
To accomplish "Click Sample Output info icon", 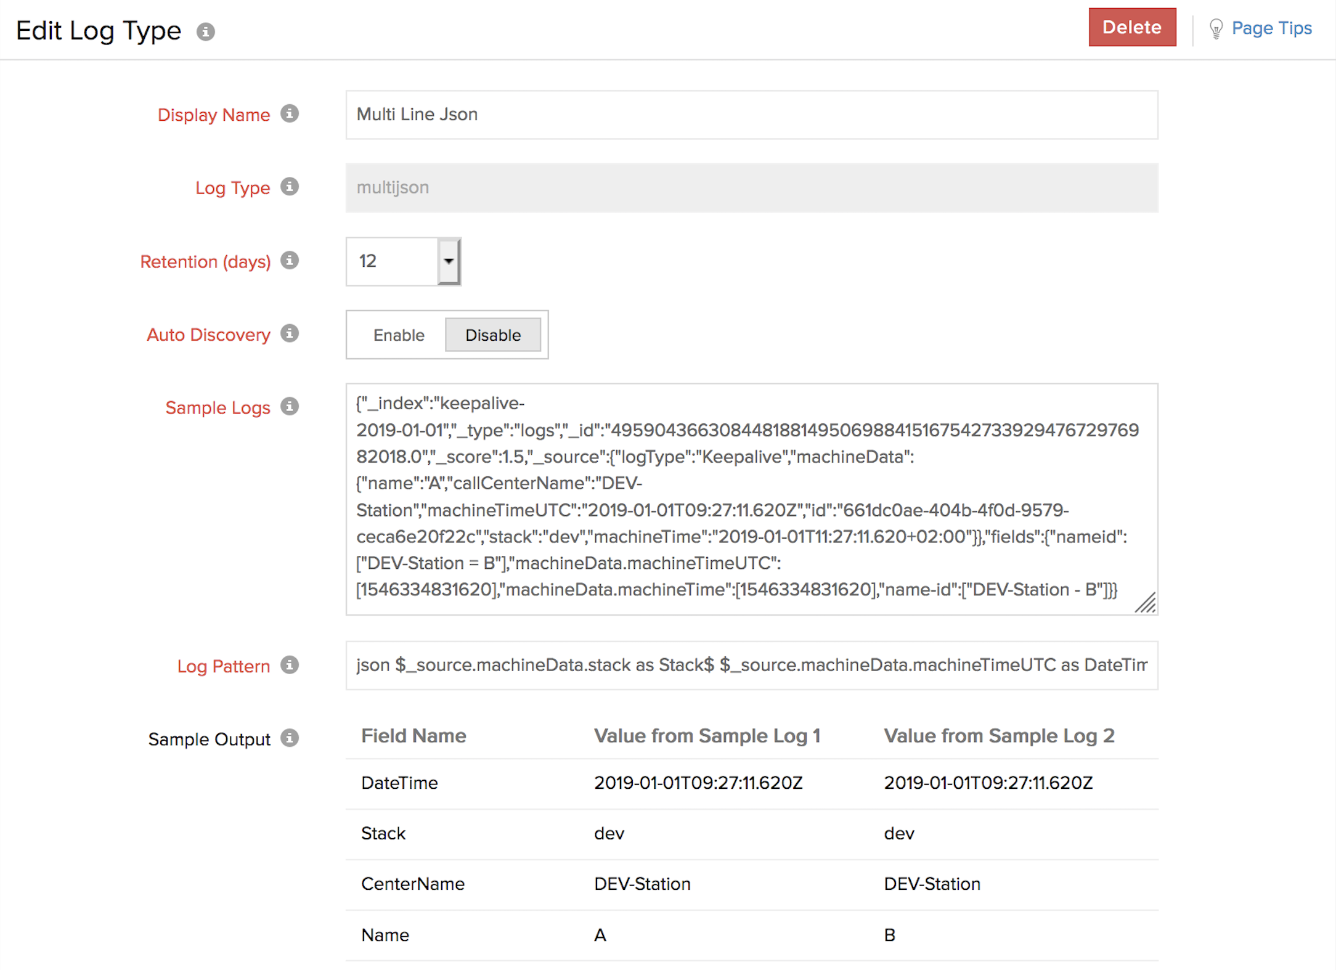I will [x=290, y=738].
